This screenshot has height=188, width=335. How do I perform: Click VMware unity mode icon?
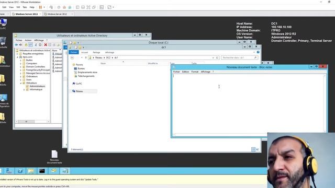pyautogui.click(x=94, y=7)
